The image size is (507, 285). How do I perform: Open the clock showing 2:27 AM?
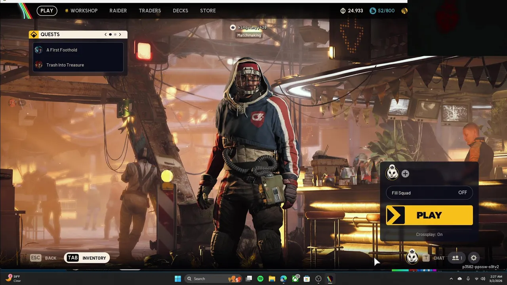pyautogui.click(x=496, y=279)
